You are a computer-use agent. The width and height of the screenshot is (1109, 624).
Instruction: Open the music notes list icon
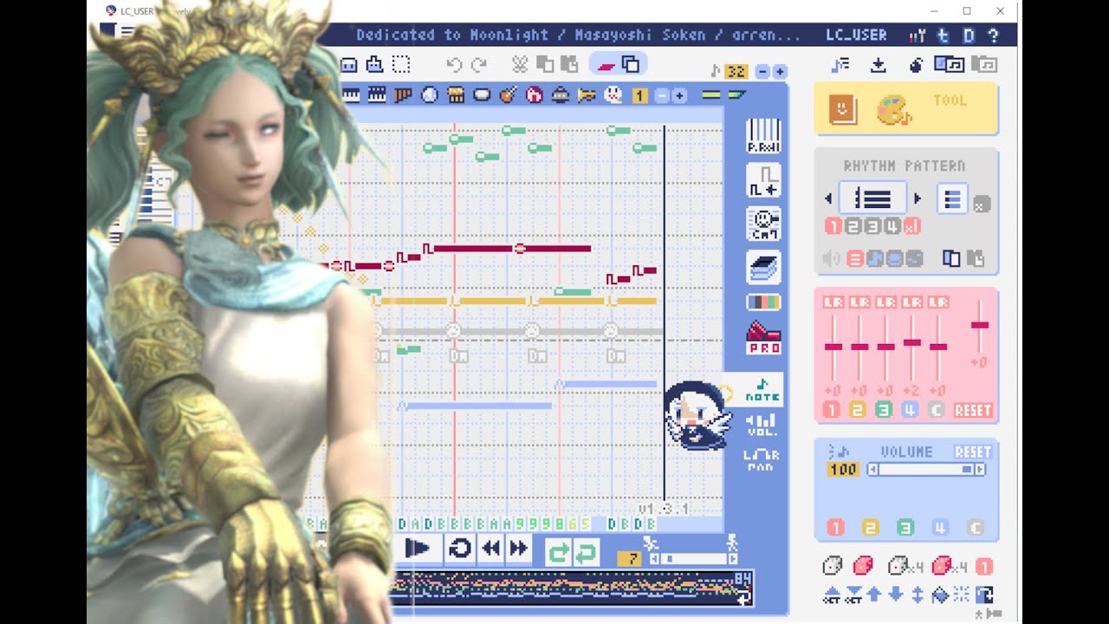(840, 65)
